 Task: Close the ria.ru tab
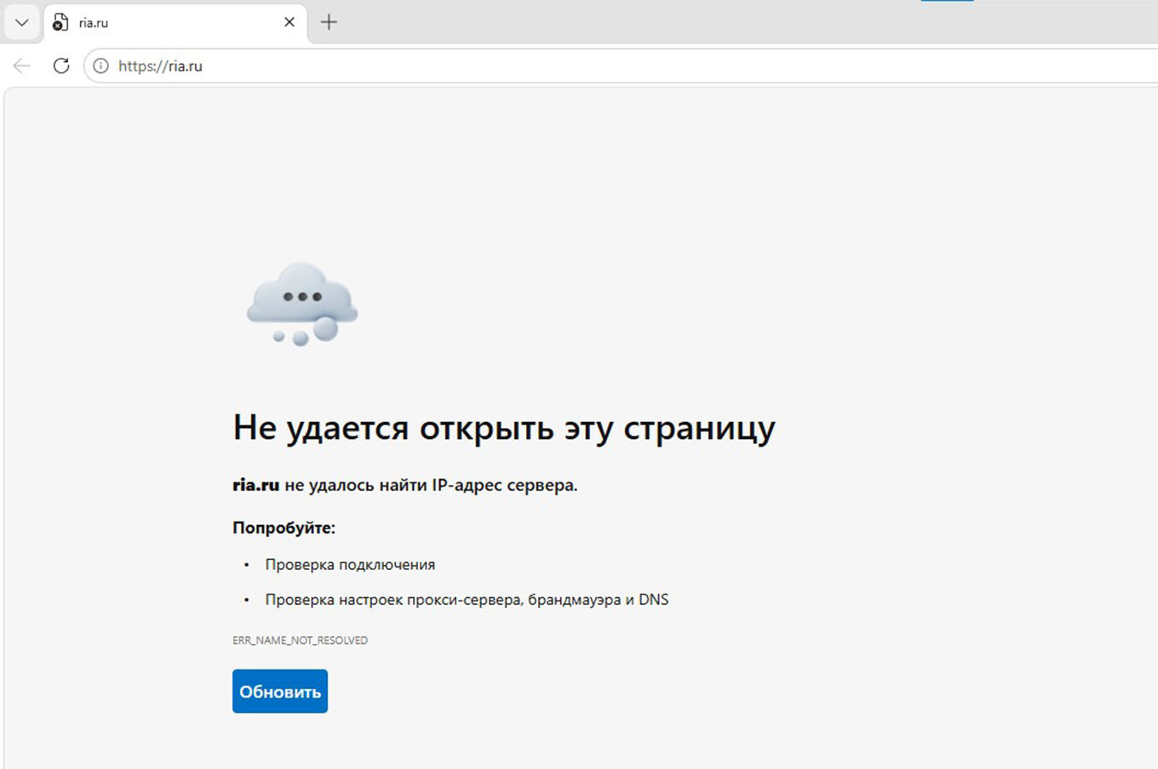[x=289, y=22]
